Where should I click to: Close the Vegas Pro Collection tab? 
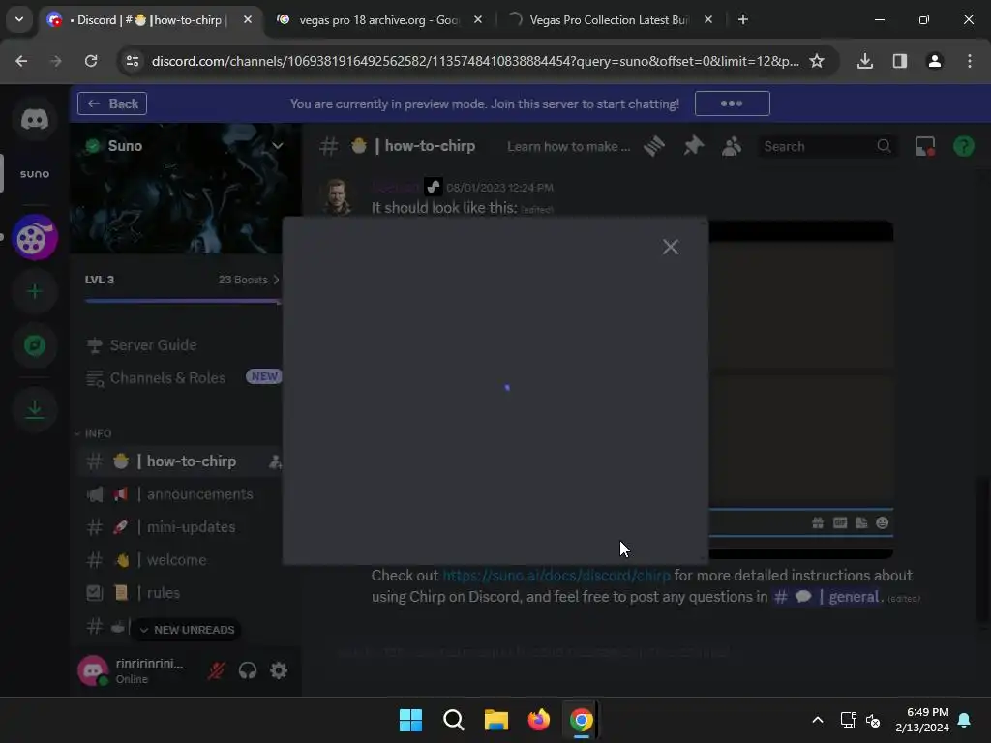coord(707,20)
